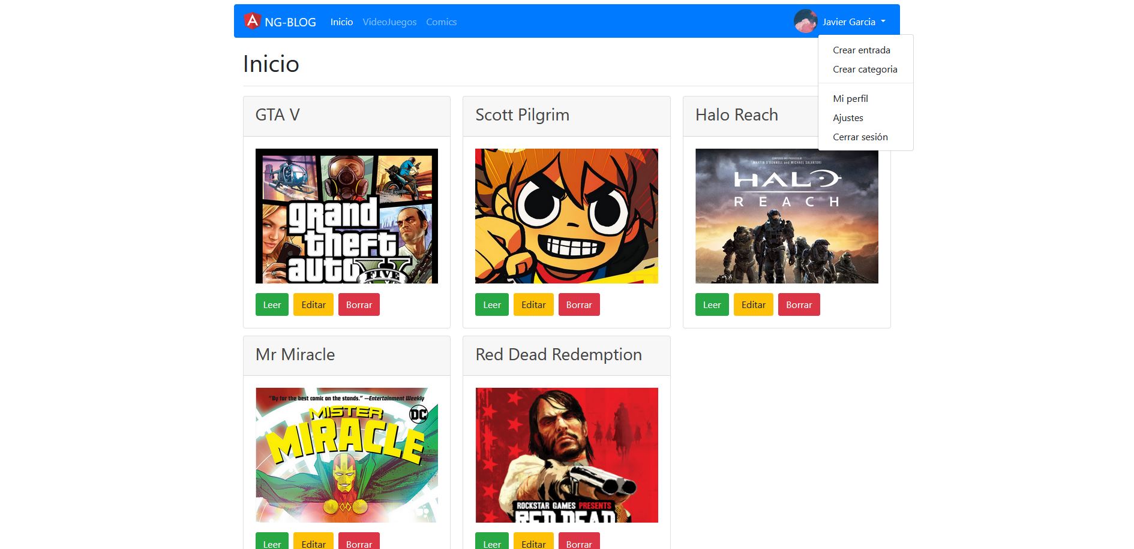Open the VideoJuegos category
The image size is (1134, 549).
[389, 22]
